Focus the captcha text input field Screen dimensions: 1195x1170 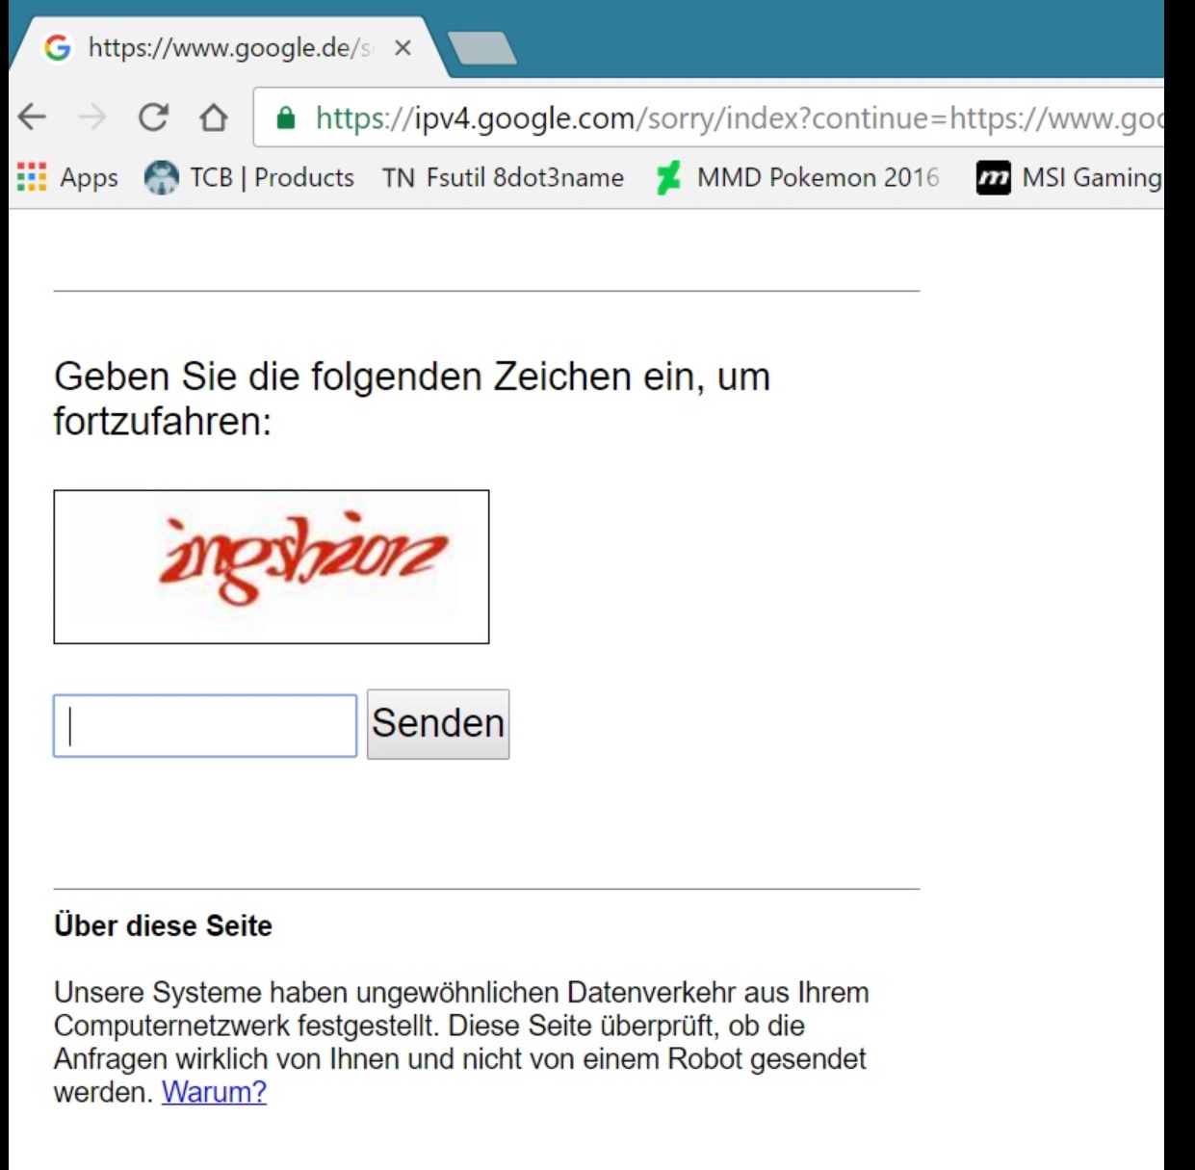point(205,725)
